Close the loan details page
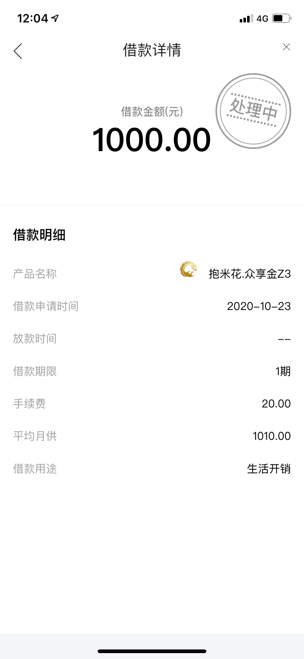 286,47
